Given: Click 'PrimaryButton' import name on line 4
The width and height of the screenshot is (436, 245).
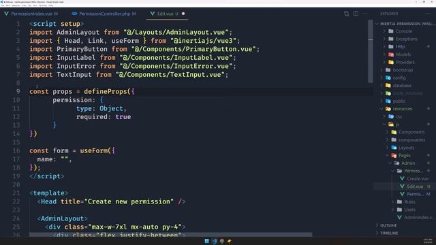Looking at the screenshot, I should point(82,49).
